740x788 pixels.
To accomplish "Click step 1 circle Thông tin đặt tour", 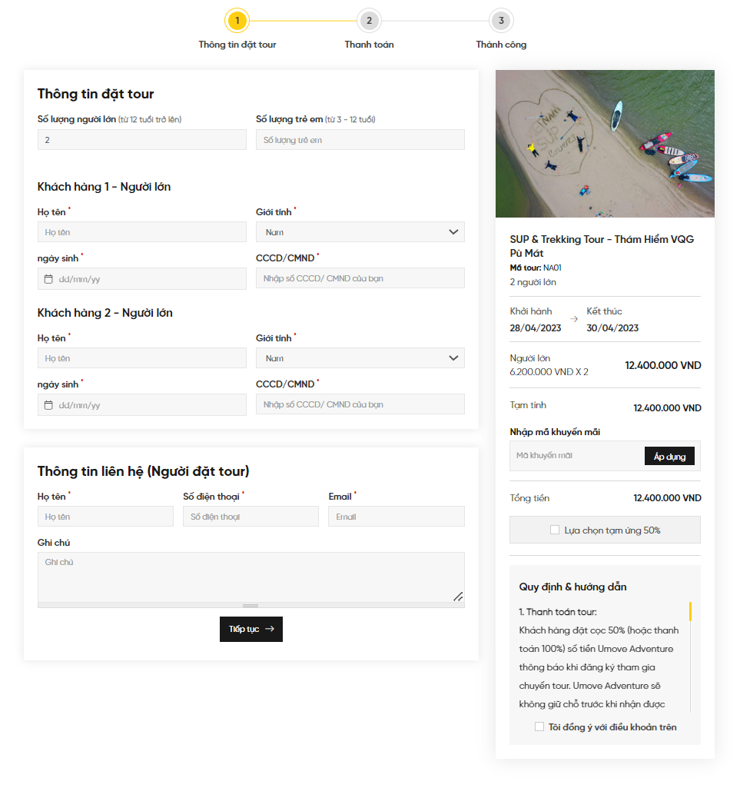I will click(x=237, y=21).
